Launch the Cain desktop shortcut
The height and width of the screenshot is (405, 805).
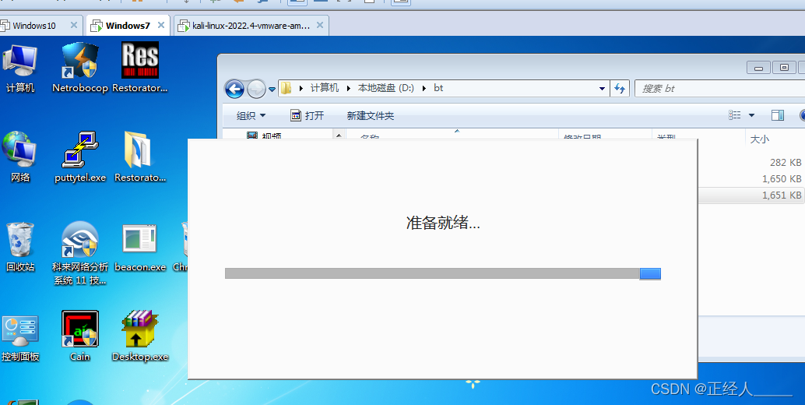(80, 336)
